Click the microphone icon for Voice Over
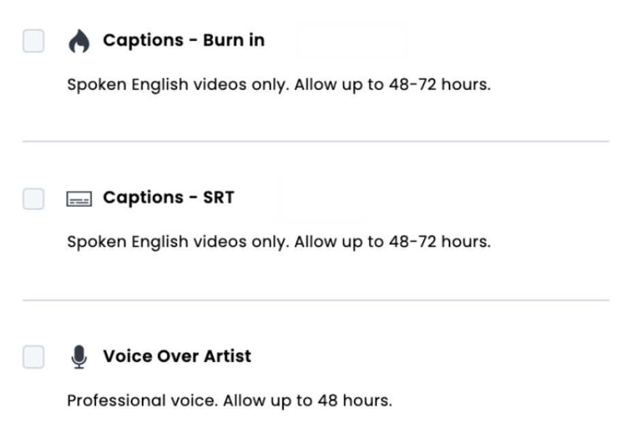Image resolution: width=641 pixels, height=446 pixels. point(79,357)
